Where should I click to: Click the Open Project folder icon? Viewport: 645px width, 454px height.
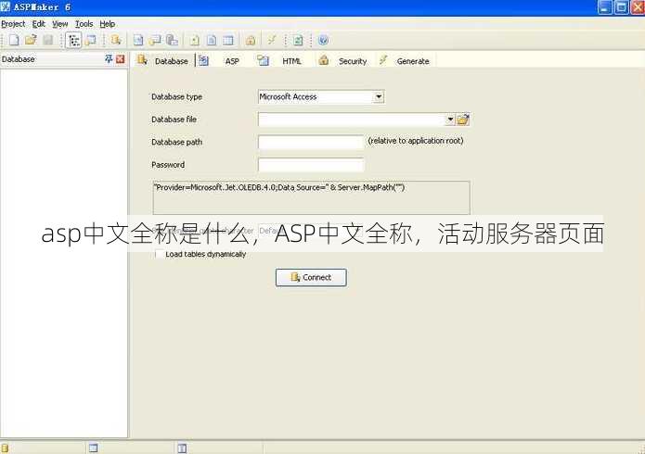31,40
